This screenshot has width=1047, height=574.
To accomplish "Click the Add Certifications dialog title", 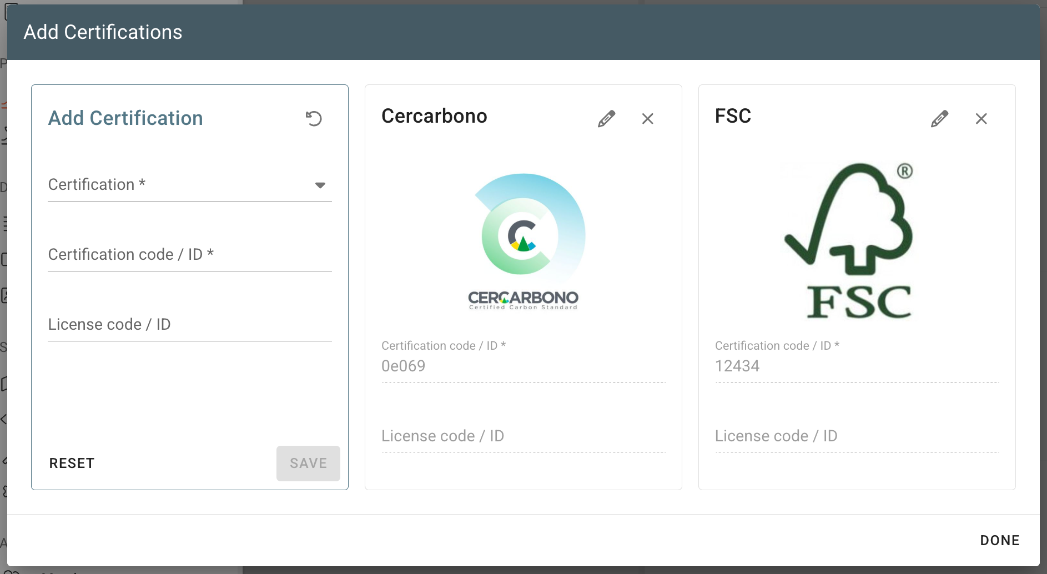I will click(103, 32).
